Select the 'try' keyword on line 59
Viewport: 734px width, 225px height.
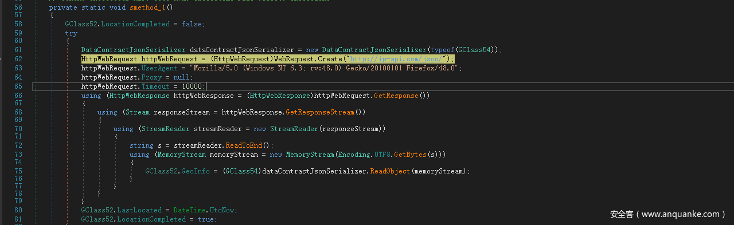tap(71, 33)
